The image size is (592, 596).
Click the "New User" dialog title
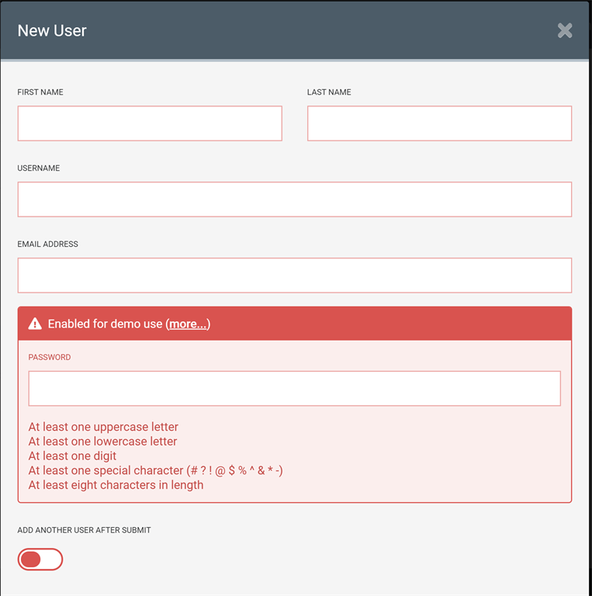coord(52,31)
